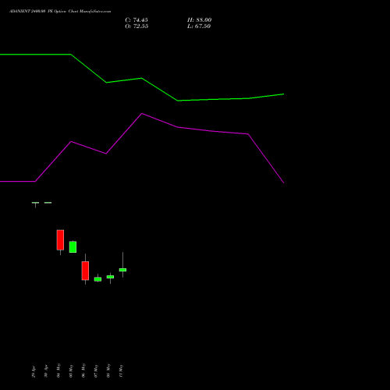This screenshot has height=390, width=390.
Task: Click the 06 May date label
Action: [83, 370]
